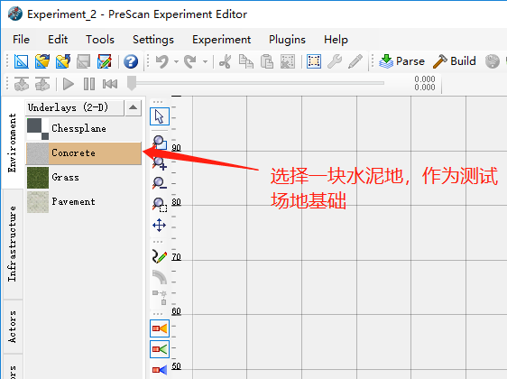This screenshot has width=507, height=379.
Task: Click the New Experiment toolbar icon
Action: click(22, 61)
